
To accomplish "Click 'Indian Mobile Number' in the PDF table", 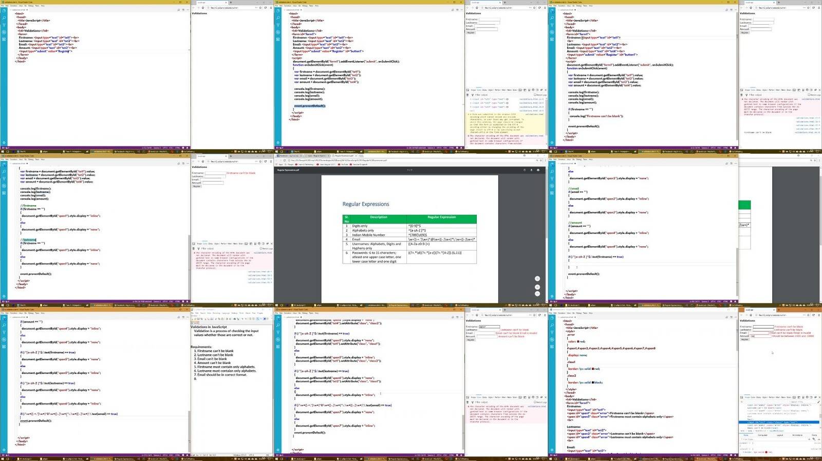I will tap(368, 235).
